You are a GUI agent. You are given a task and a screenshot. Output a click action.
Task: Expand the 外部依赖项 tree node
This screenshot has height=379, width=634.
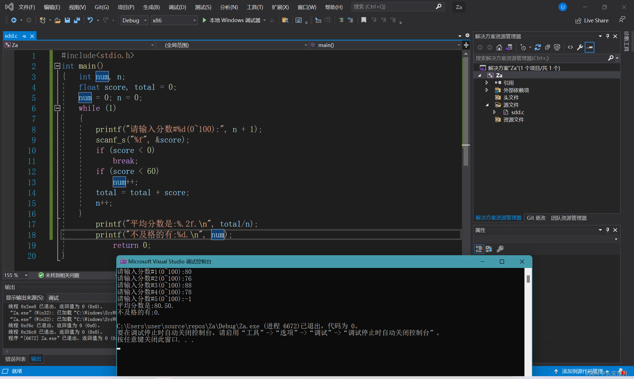click(x=487, y=90)
